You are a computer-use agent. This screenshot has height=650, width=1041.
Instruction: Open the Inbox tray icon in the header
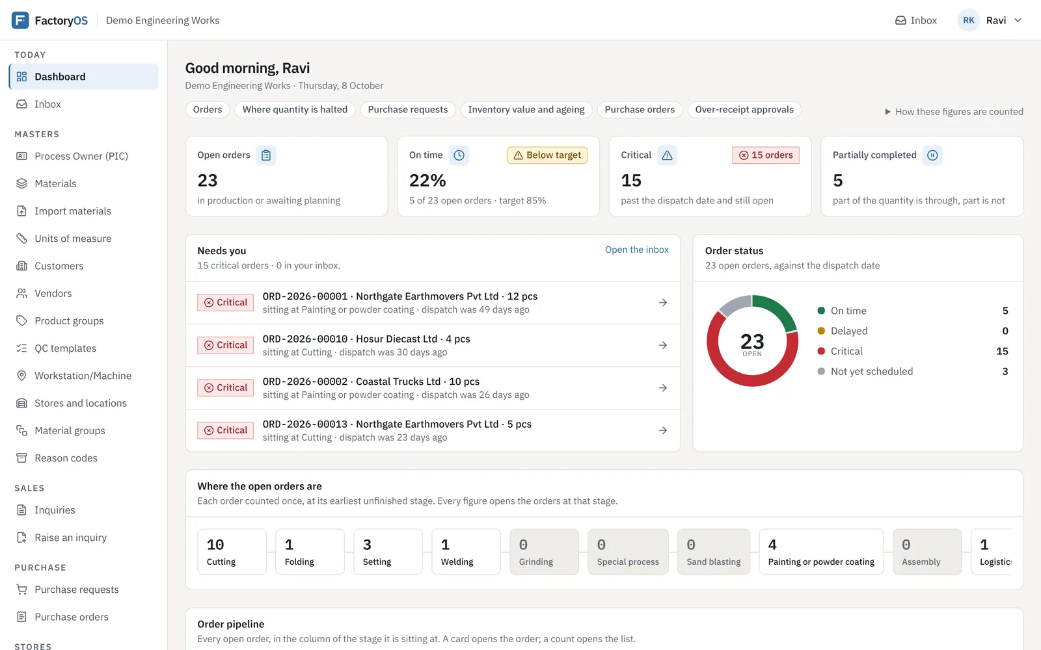point(900,20)
